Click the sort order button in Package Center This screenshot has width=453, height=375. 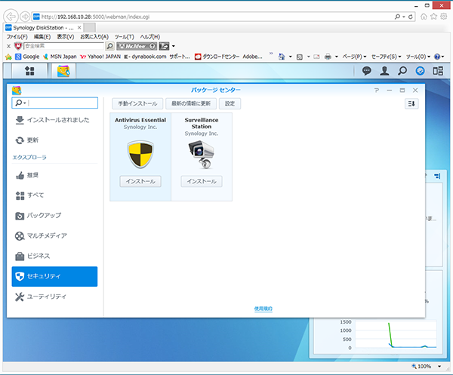pos(411,103)
